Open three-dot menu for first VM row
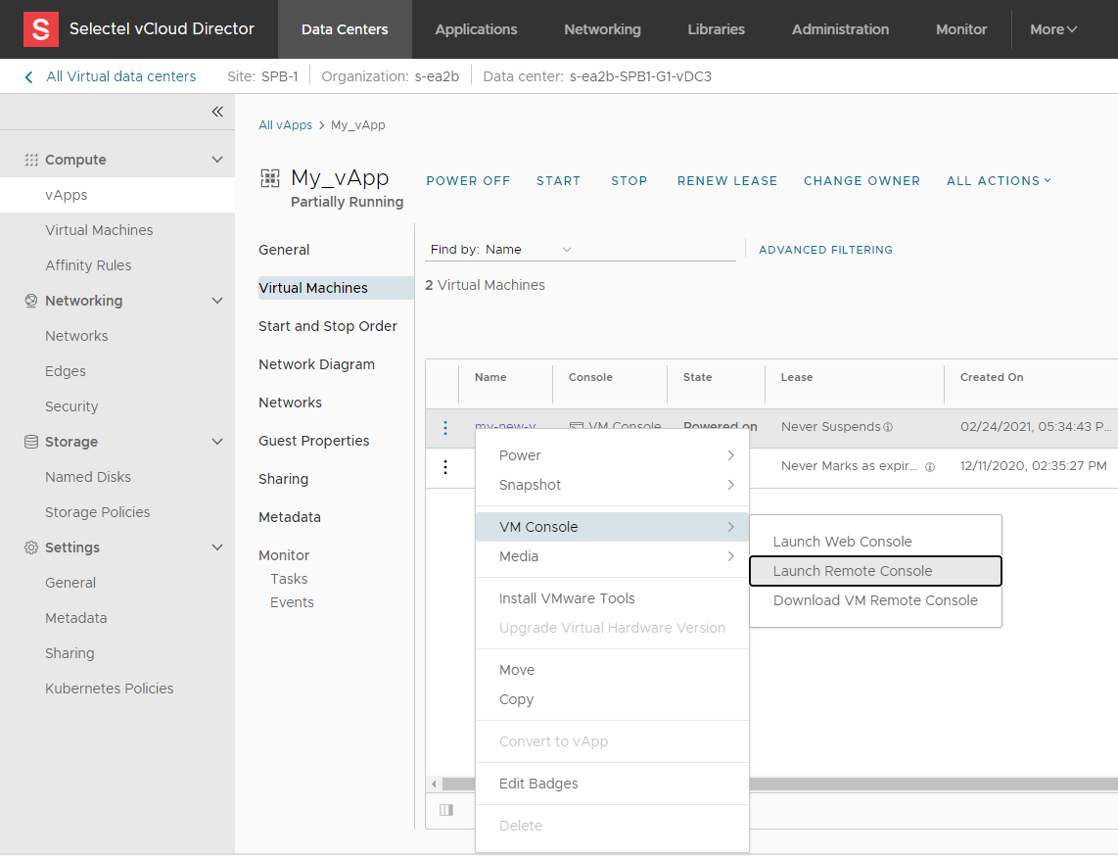This screenshot has height=856, width=1118. click(x=445, y=427)
